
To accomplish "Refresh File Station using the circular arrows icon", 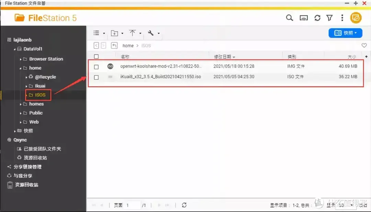I will click(317, 18).
